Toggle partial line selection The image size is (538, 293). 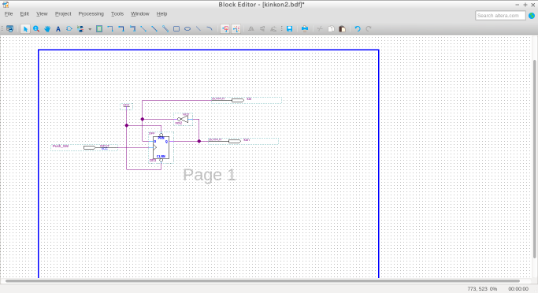coord(225,29)
